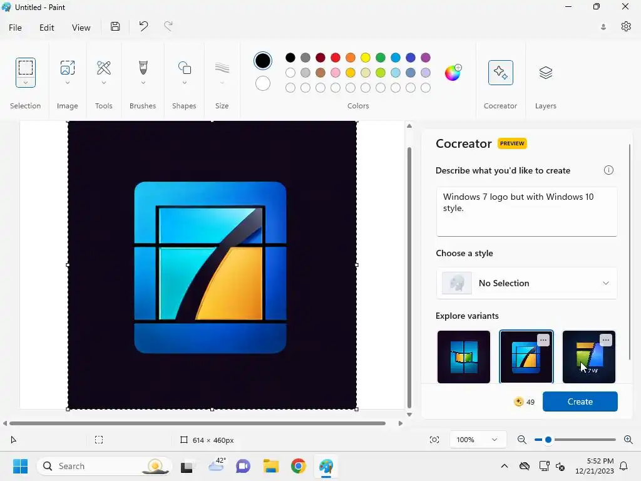Undo the last action
Viewport: 641px width, 481px height.
pos(143,26)
